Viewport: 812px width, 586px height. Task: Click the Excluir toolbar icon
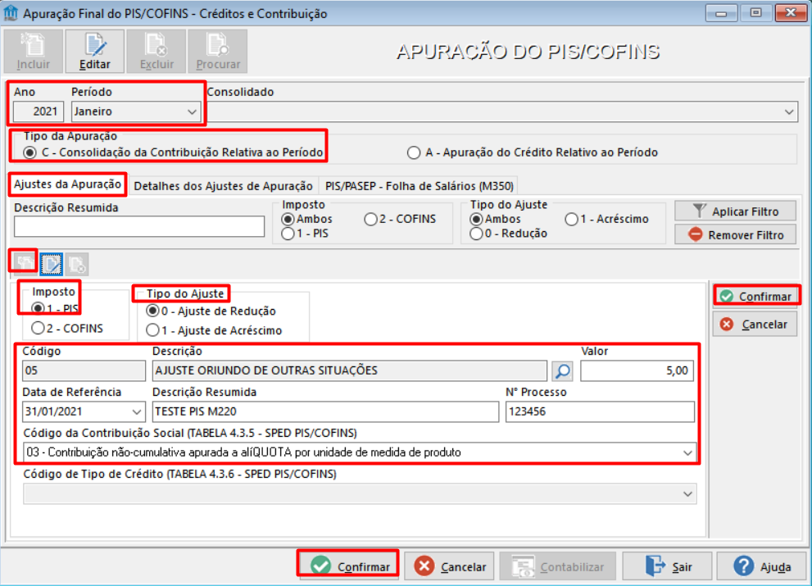[157, 51]
